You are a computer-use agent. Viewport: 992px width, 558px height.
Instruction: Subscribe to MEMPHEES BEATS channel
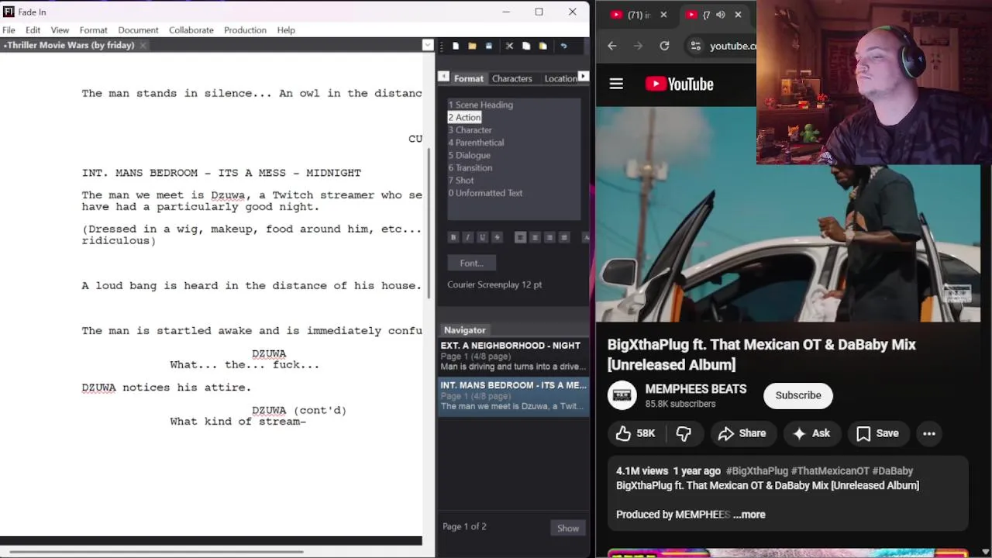(798, 395)
